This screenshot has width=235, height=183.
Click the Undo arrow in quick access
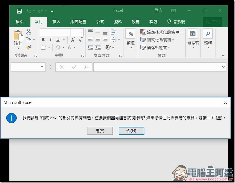pos(29,11)
